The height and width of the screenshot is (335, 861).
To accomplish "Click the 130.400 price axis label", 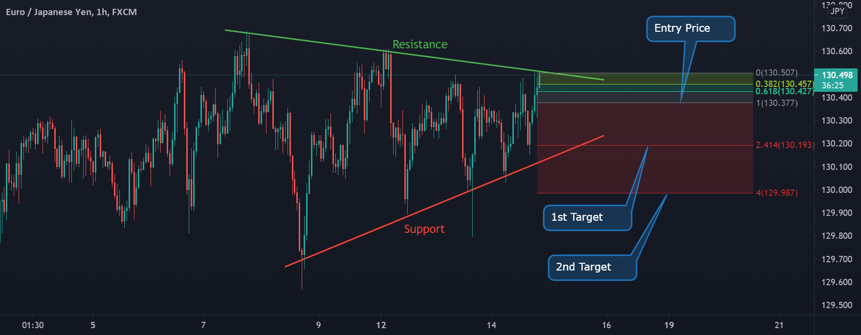I will (x=837, y=98).
